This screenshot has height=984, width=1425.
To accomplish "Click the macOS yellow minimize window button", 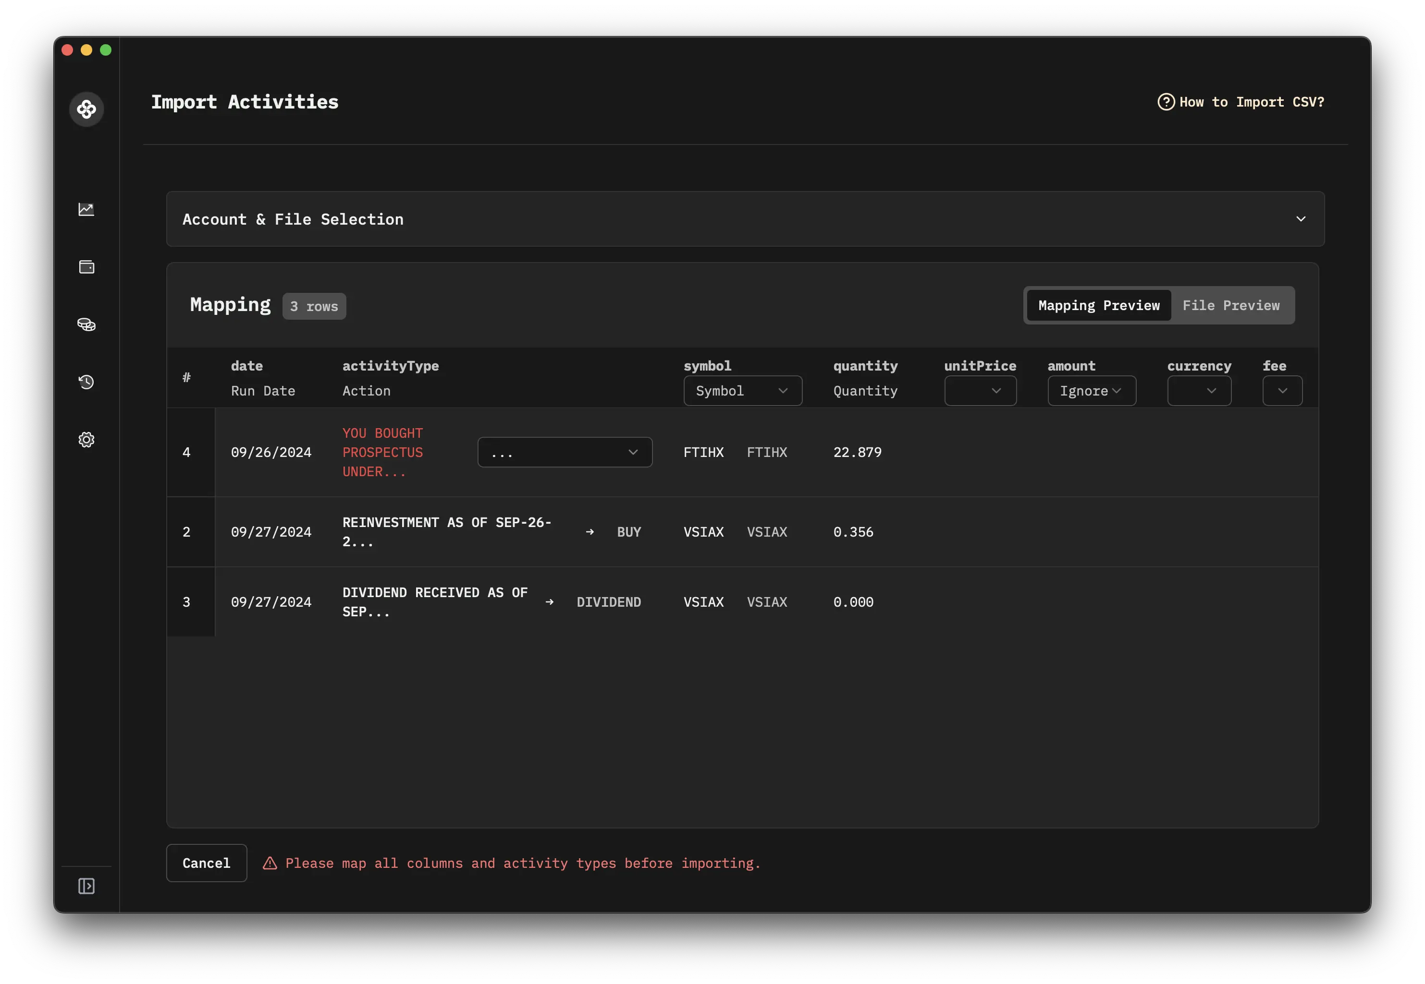I will click(86, 50).
